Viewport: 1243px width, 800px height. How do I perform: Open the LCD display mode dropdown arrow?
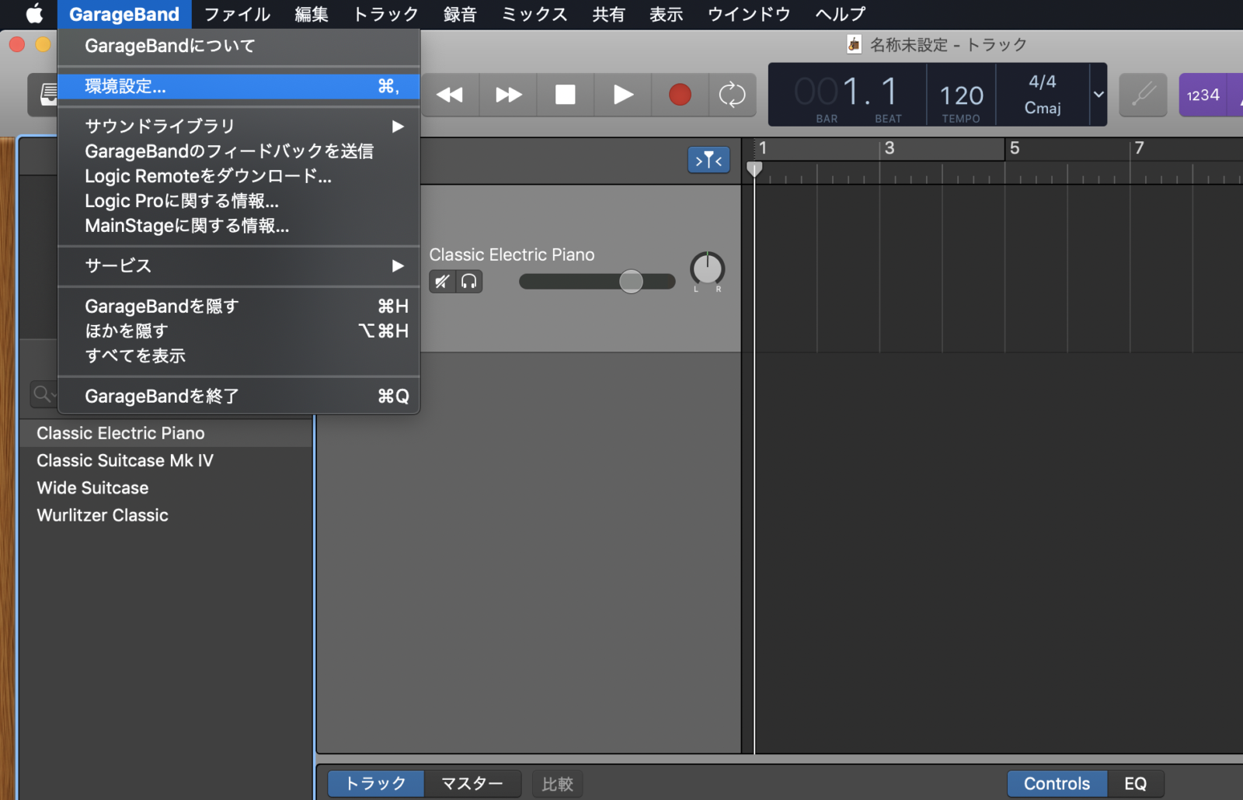tap(1099, 95)
